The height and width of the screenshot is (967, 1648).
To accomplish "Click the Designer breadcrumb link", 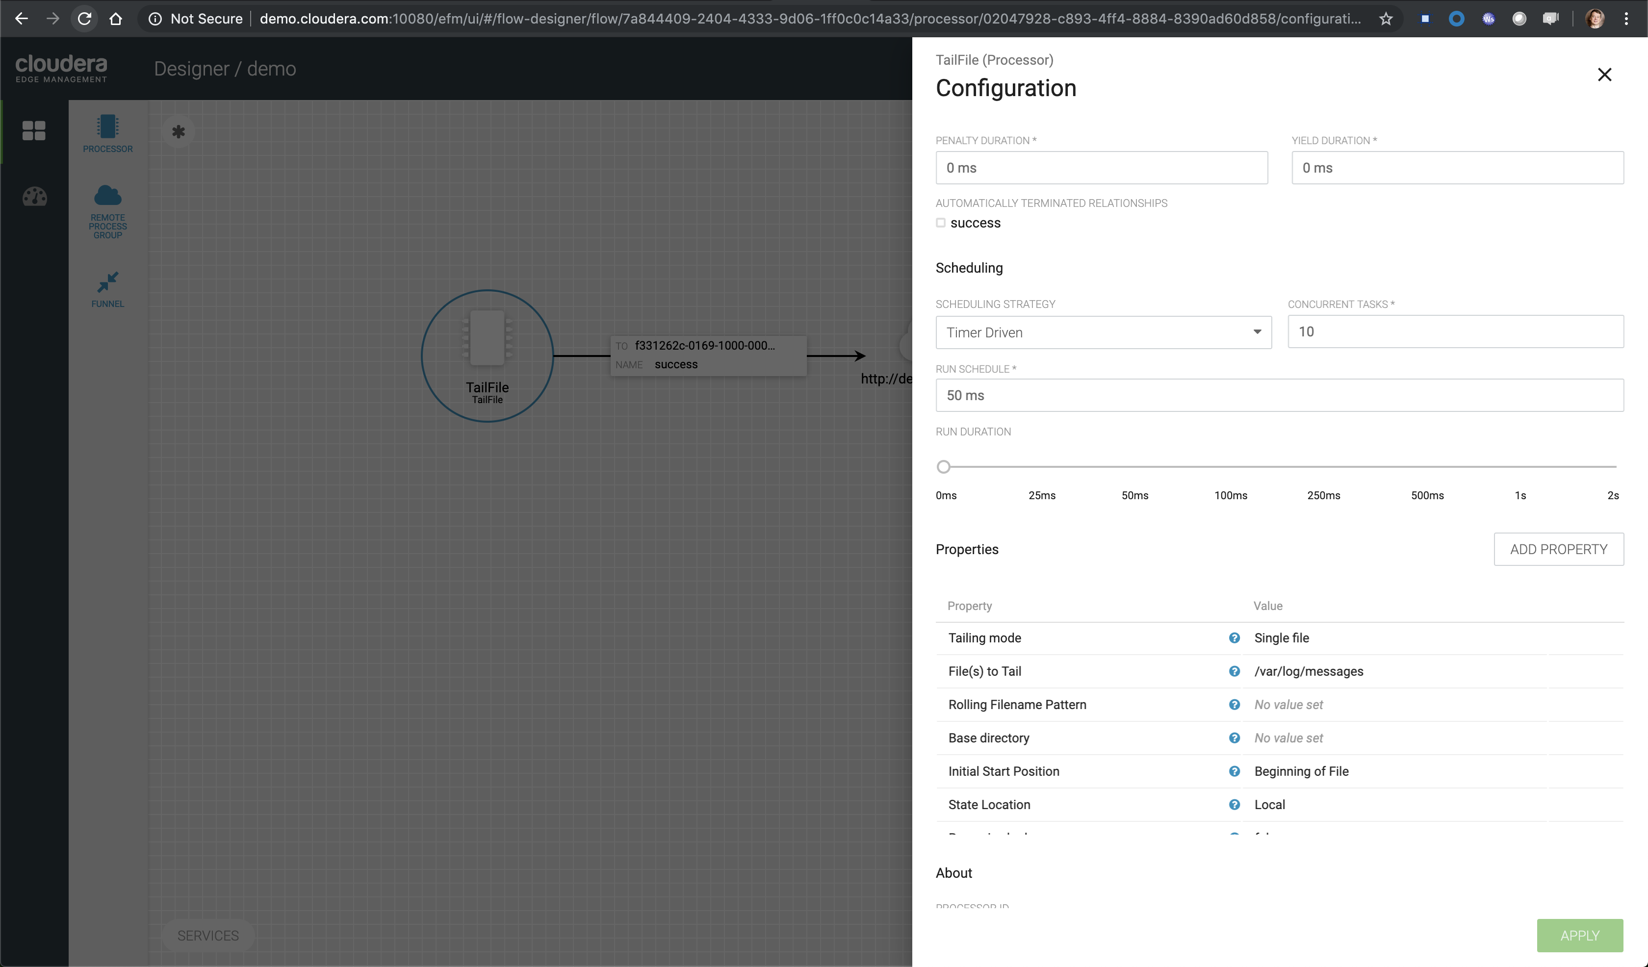I will click(x=192, y=69).
